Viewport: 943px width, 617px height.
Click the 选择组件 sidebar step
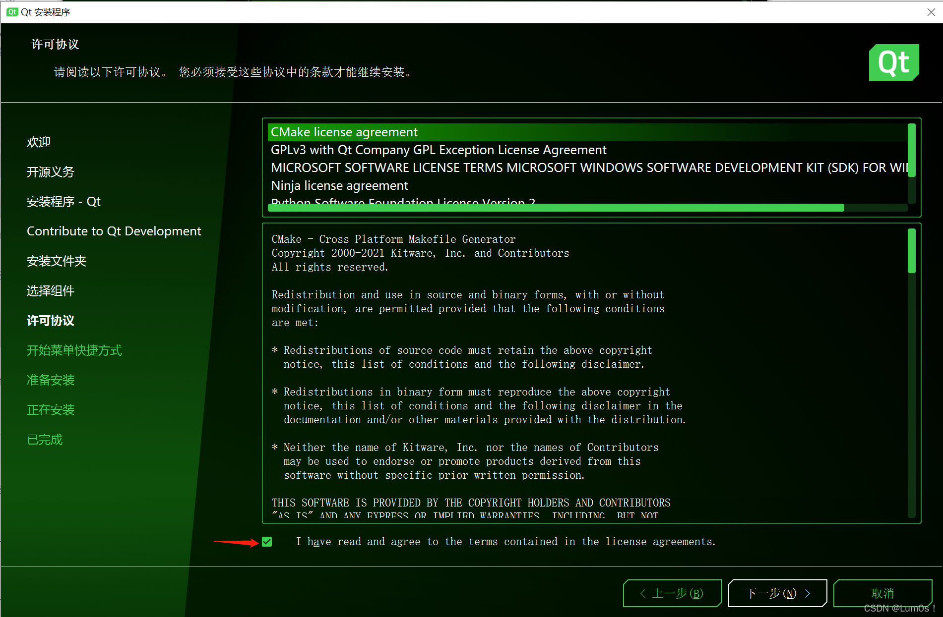tap(51, 291)
